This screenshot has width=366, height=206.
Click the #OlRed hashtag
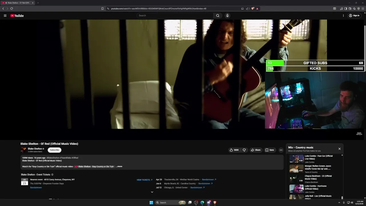pos(75,158)
